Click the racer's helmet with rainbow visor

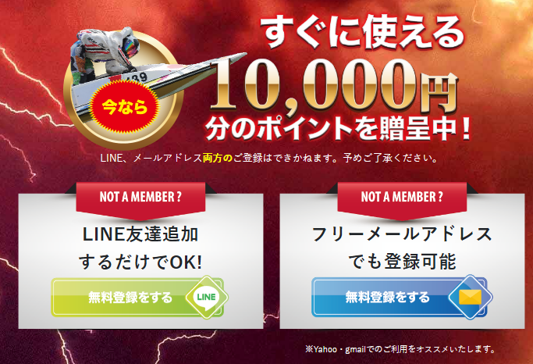(x=130, y=45)
